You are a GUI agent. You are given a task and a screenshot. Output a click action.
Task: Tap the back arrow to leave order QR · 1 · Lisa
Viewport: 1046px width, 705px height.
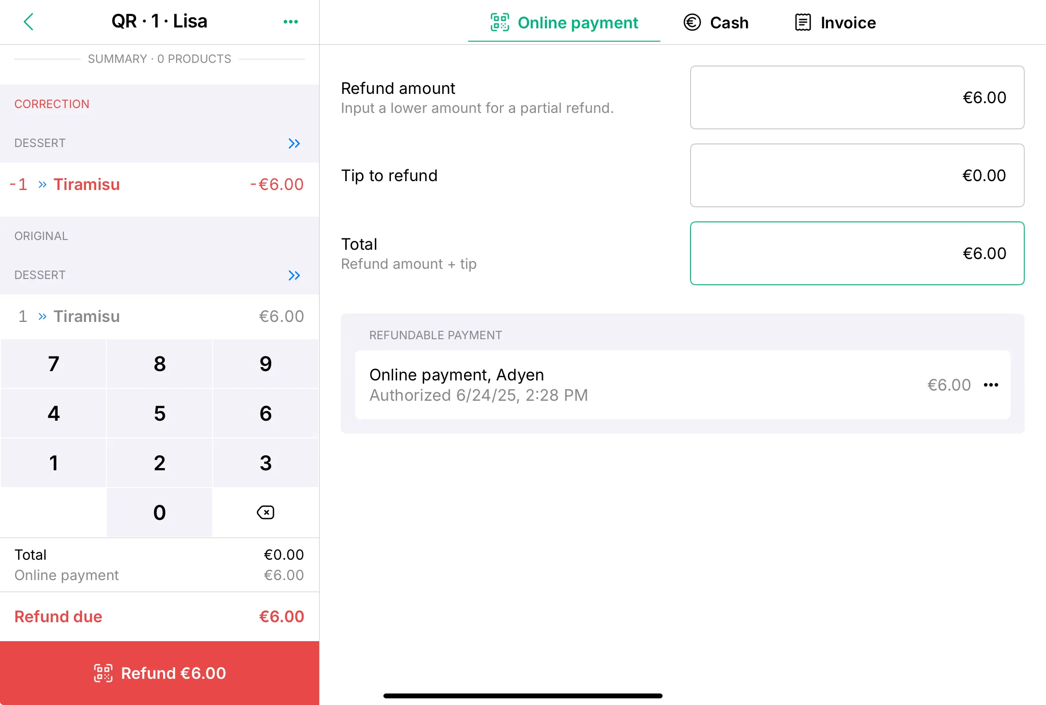click(x=29, y=21)
